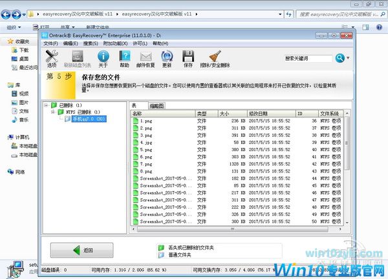
Task: Sort by 修改日期 column header
Action: (x=272, y=114)
